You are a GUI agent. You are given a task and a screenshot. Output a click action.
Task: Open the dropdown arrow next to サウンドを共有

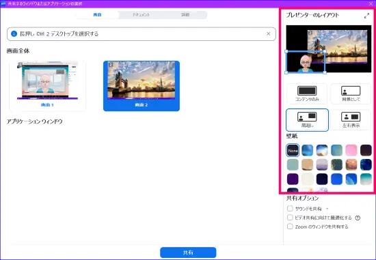tap(327, 209)
